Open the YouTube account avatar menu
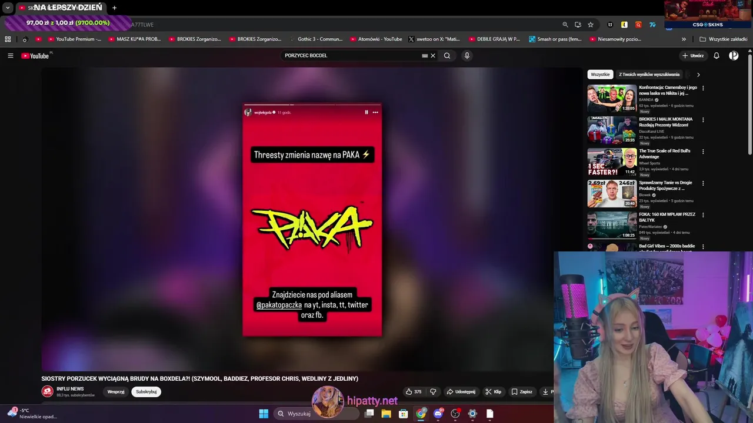 click(734, 56)
